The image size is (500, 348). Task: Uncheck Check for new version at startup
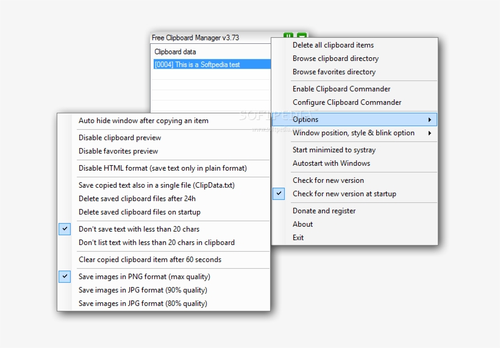(354, 194)
